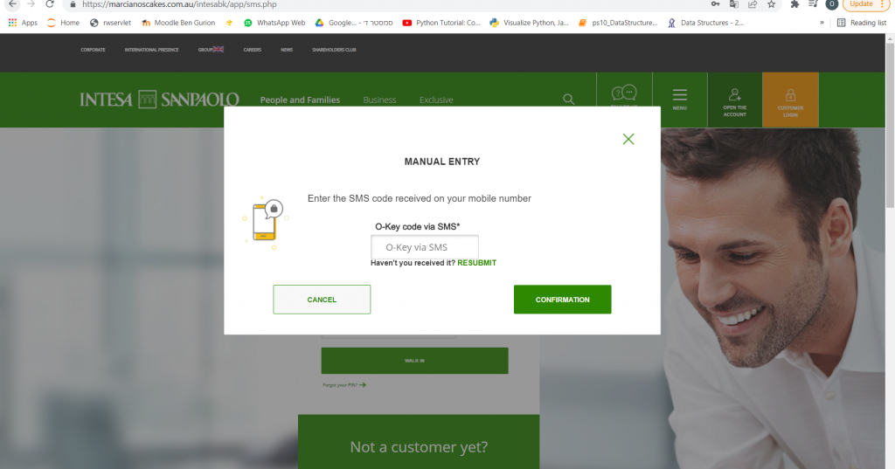This screenshot has height=469, width=895.
Task: Expand the hidden bookmarks chevron
Action: (822, 23)
